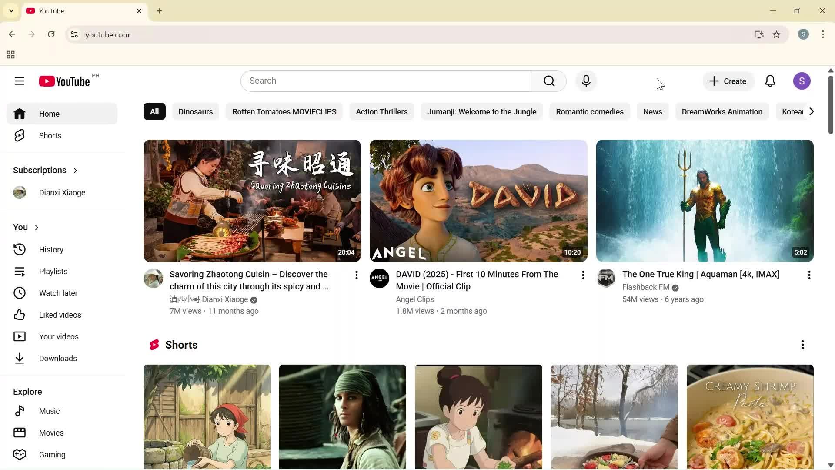The image size is (835, 470).
Task: Click the search magnifier to submit search
Action: 549,81
